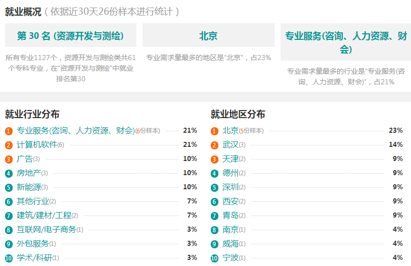Open the 天津 region link

coord(231,158)
